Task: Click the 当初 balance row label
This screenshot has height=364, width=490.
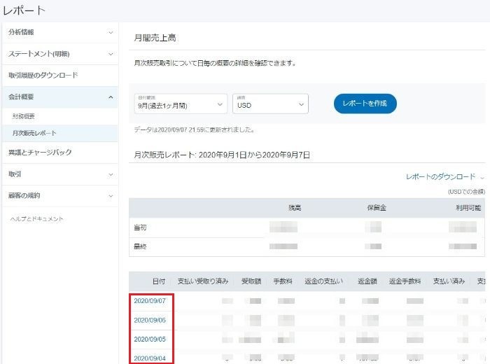Action: (x=140, y=227)
